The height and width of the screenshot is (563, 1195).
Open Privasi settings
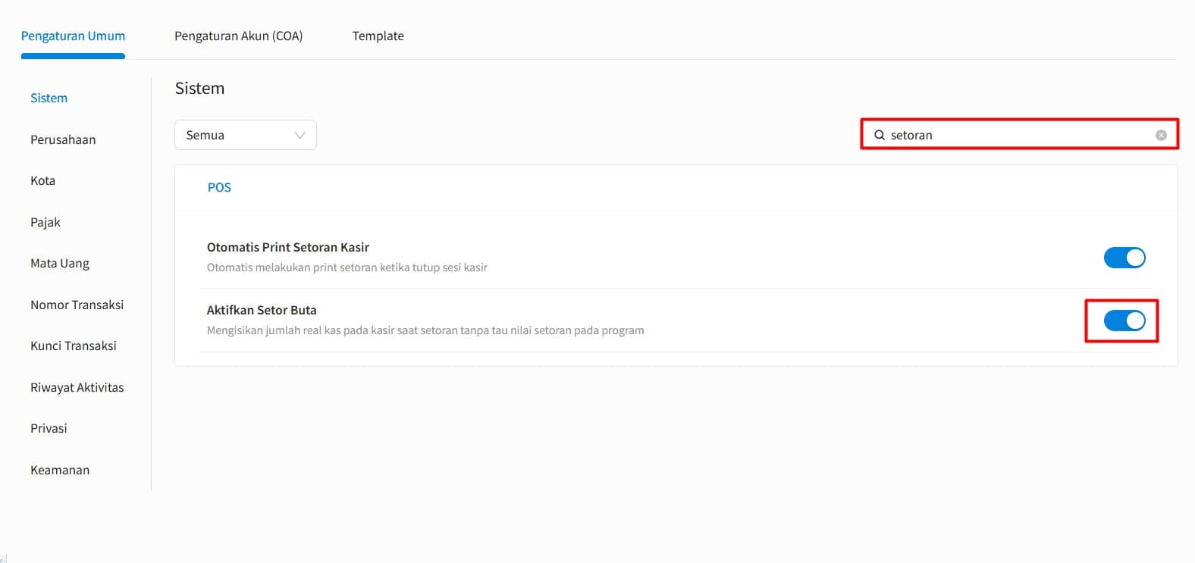(x=49, y=428)
